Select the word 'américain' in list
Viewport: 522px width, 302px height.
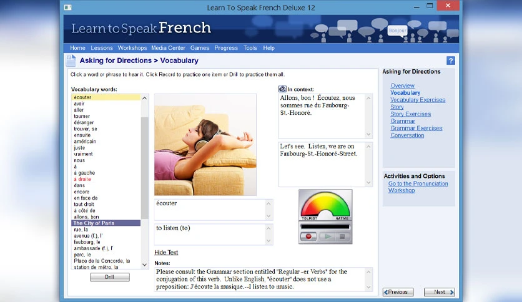(x=106, y=142)
